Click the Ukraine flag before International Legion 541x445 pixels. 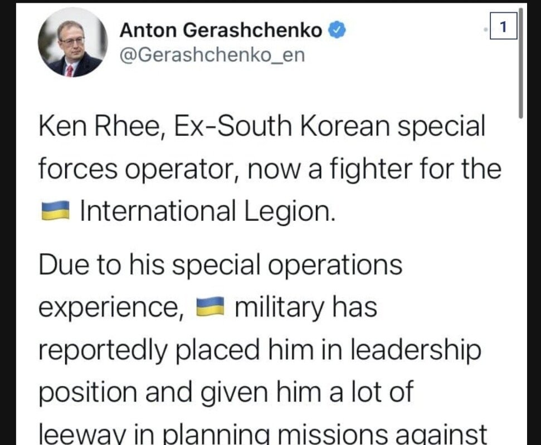56,212
